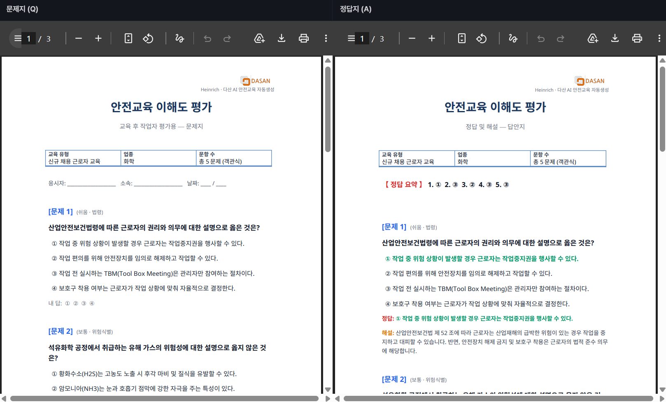This screenshot has height=402, width=666.
Task: Undo annotation in question sheet viewer
Action: 207,39
